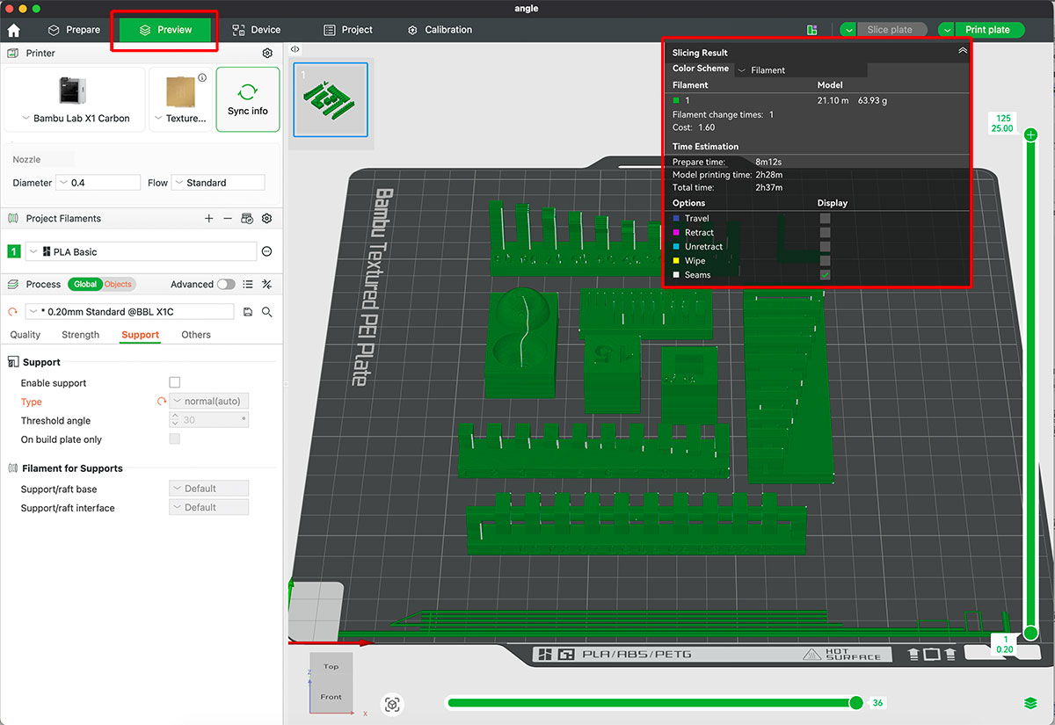Switch to the Preview tab
This screenshot has height=725, width=1055.
tap(166, 30)
